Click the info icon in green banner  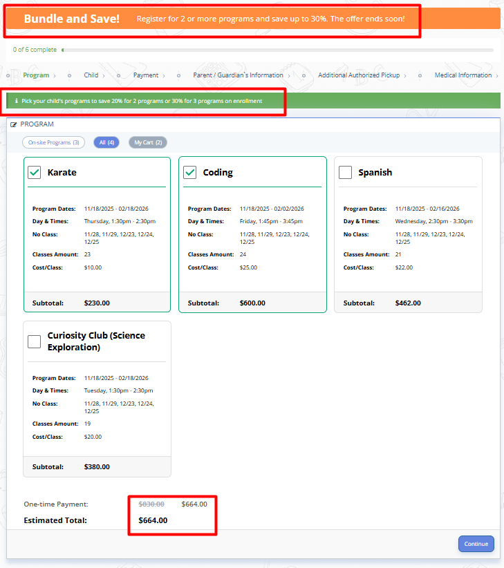click(16, 101)
